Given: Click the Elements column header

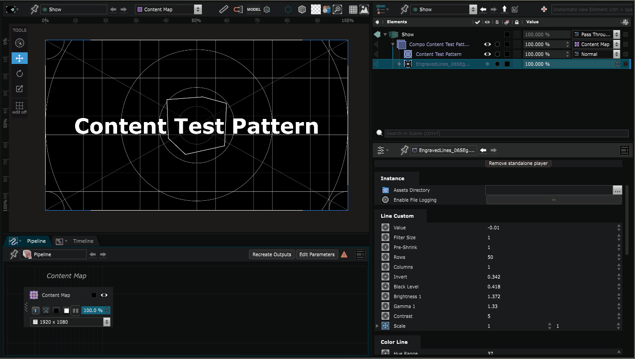Looking at the screenshot, I should [x=397, y=22].
